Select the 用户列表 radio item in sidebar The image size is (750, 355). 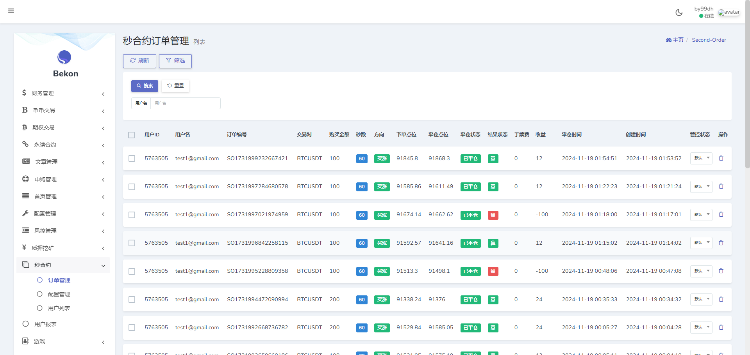click(x=59, y=308)
